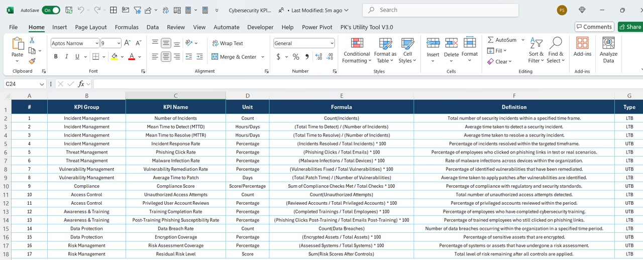Switch to the Insert tab
643x260 pixels.
point(59,27)
